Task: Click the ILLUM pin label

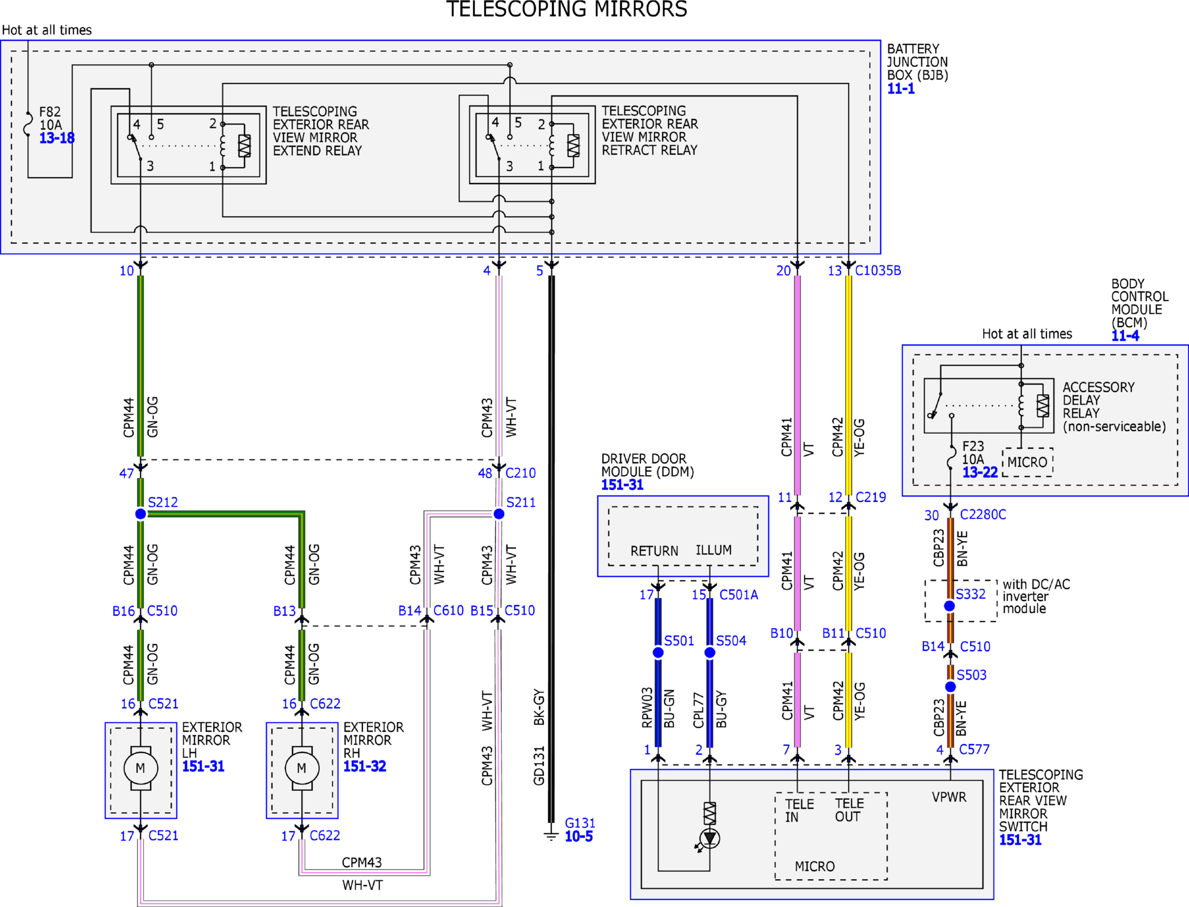Action: pyautogui.click(x=713, y=550)
